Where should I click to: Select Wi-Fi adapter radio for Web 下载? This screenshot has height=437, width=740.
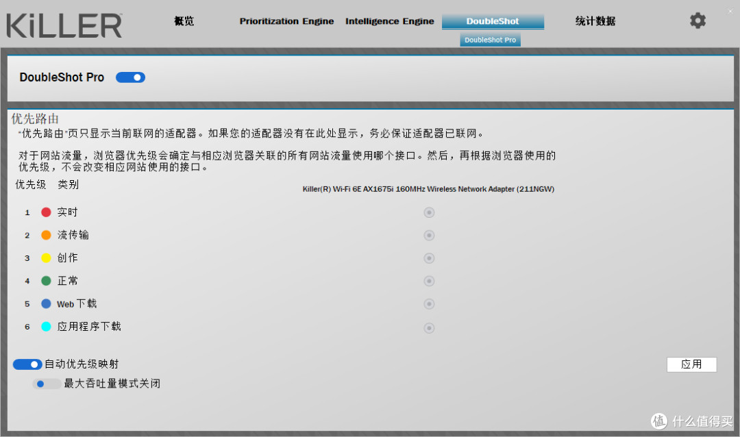click(429, 303)
